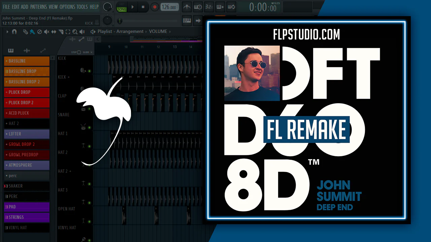Open the TOOLS menu
This screenshot has width=431, height=242.
[82, 7]
